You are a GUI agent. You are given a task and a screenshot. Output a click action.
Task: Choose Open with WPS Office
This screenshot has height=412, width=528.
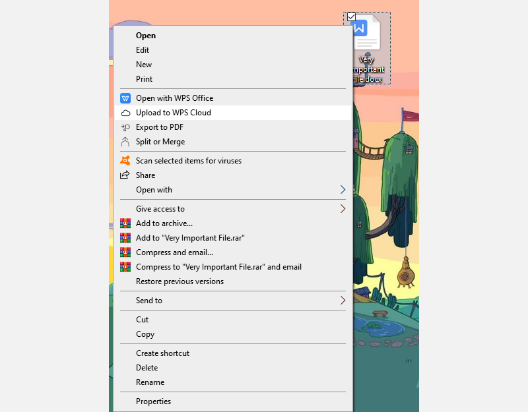tap(233, 98)
